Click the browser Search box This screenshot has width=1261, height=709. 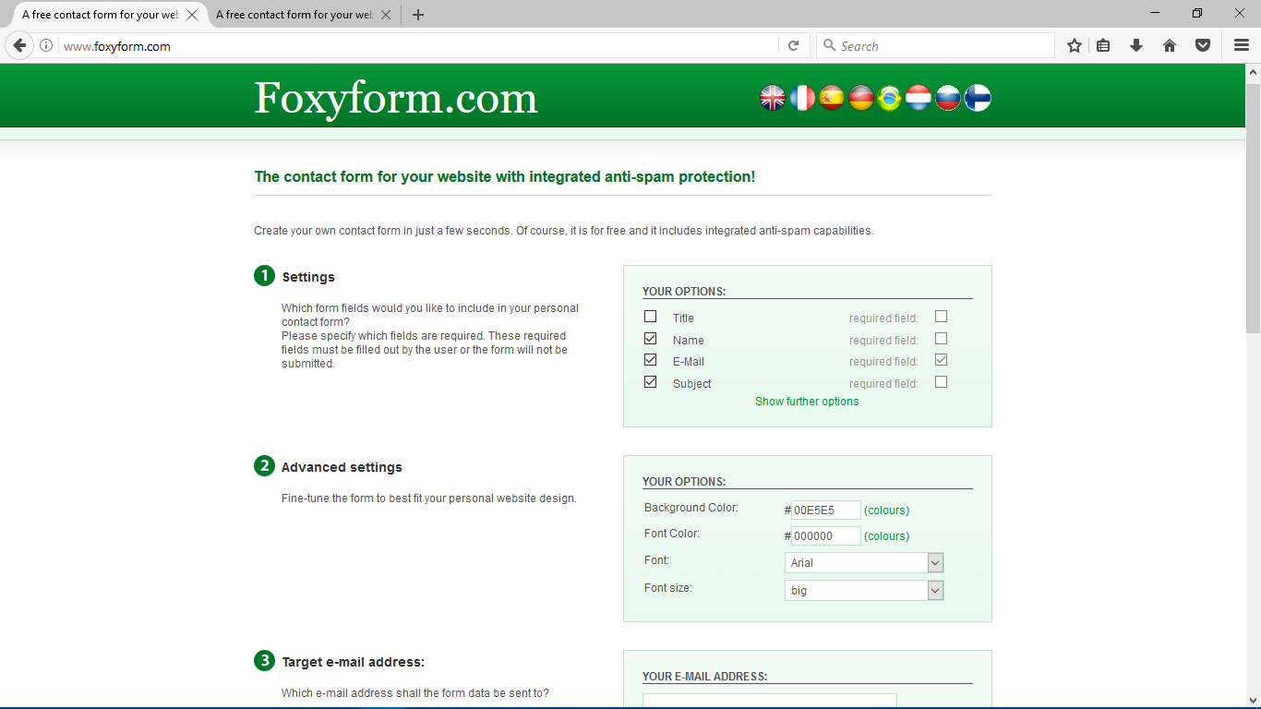click(x=935, y=45)
